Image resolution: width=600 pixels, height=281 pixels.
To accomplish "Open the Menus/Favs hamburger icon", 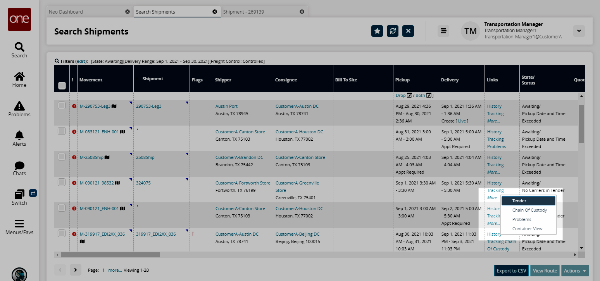I will (19, 224).
